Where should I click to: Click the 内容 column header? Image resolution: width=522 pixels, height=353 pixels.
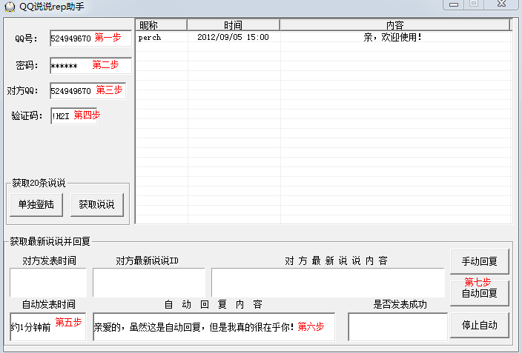pos(394,25)
